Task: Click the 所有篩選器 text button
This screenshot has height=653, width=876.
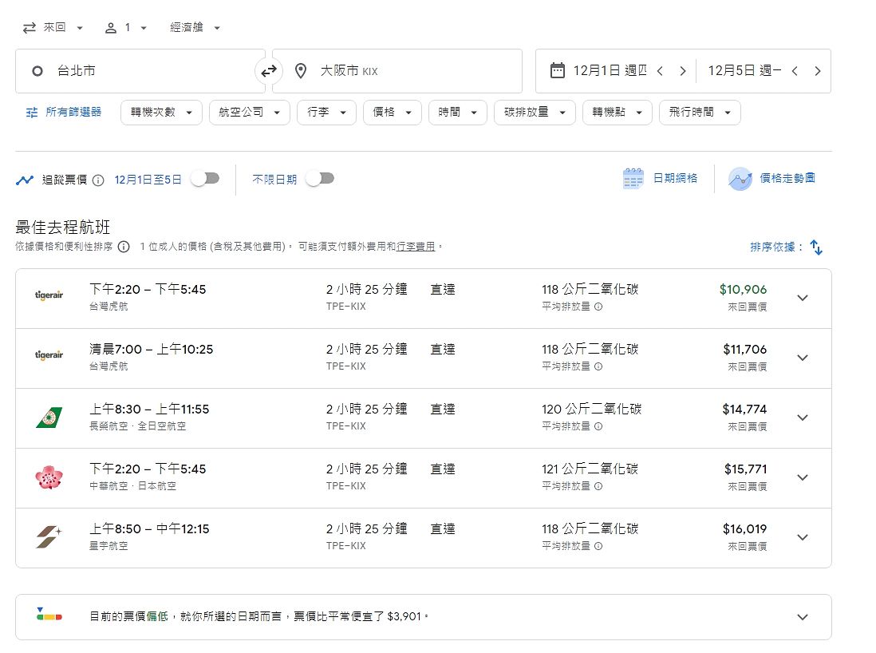Action: pyautogui.click(x=73, y=113)
